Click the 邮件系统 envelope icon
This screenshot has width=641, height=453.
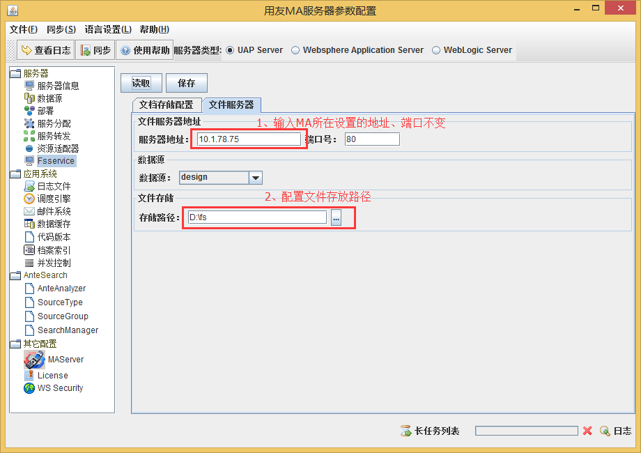(x=29, y=211)
